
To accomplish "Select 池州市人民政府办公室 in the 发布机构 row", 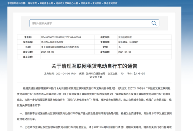I will click(x=52, y=42).
